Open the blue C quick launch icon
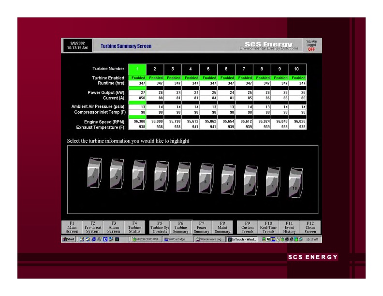383x296 pixels. point(105,239)
